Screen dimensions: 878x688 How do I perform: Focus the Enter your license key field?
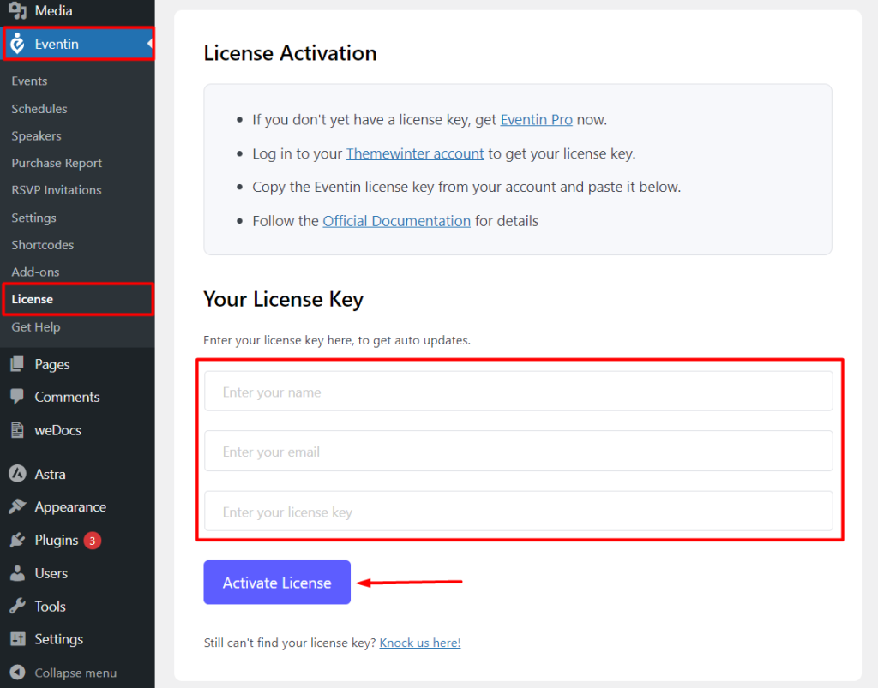point(518,511)
